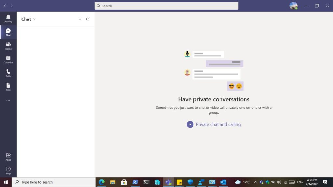Select the Chat tab in sidebar
The image size is (333, 187).
[8, 32]
